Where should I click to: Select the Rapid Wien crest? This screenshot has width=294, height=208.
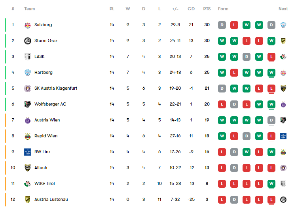[28, 136]
